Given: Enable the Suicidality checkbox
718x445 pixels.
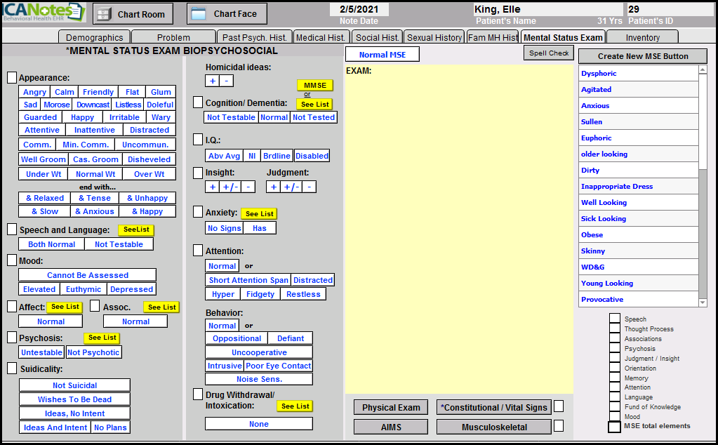Looking at the screenshot, I should pyautogui.click(x=12, y=368).
